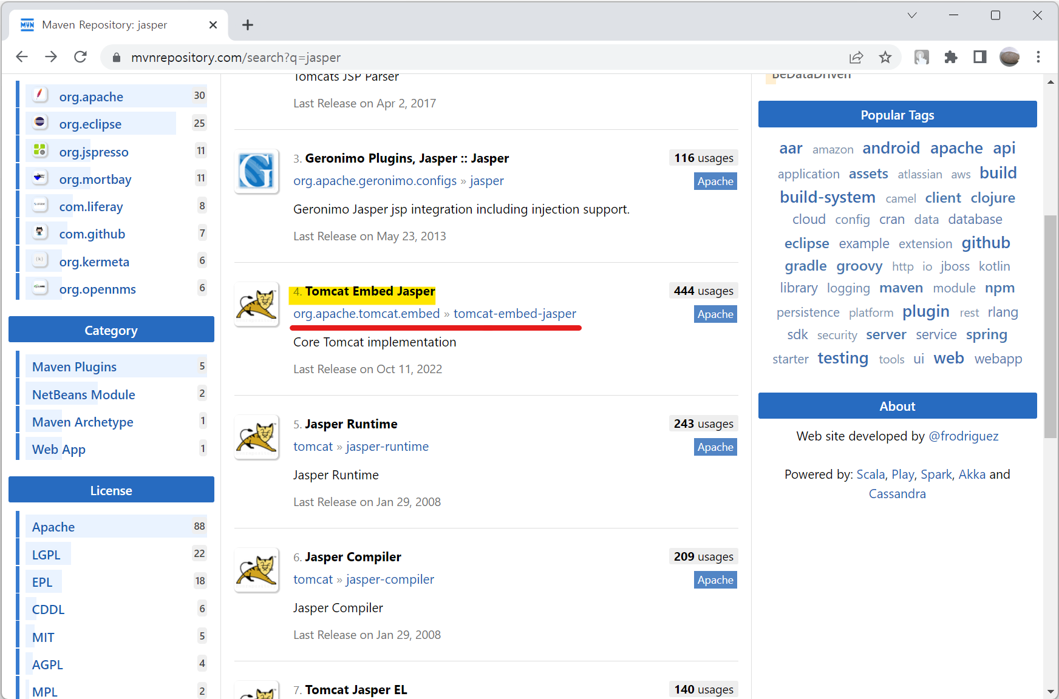Open Geronimo Plugins, Jasper :: Jasper
Image resolution: width=1059 pixels, height=699 pixels.
point(407,158)
